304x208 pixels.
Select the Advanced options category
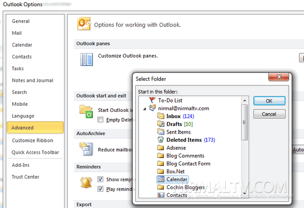[x=35, y=128]
